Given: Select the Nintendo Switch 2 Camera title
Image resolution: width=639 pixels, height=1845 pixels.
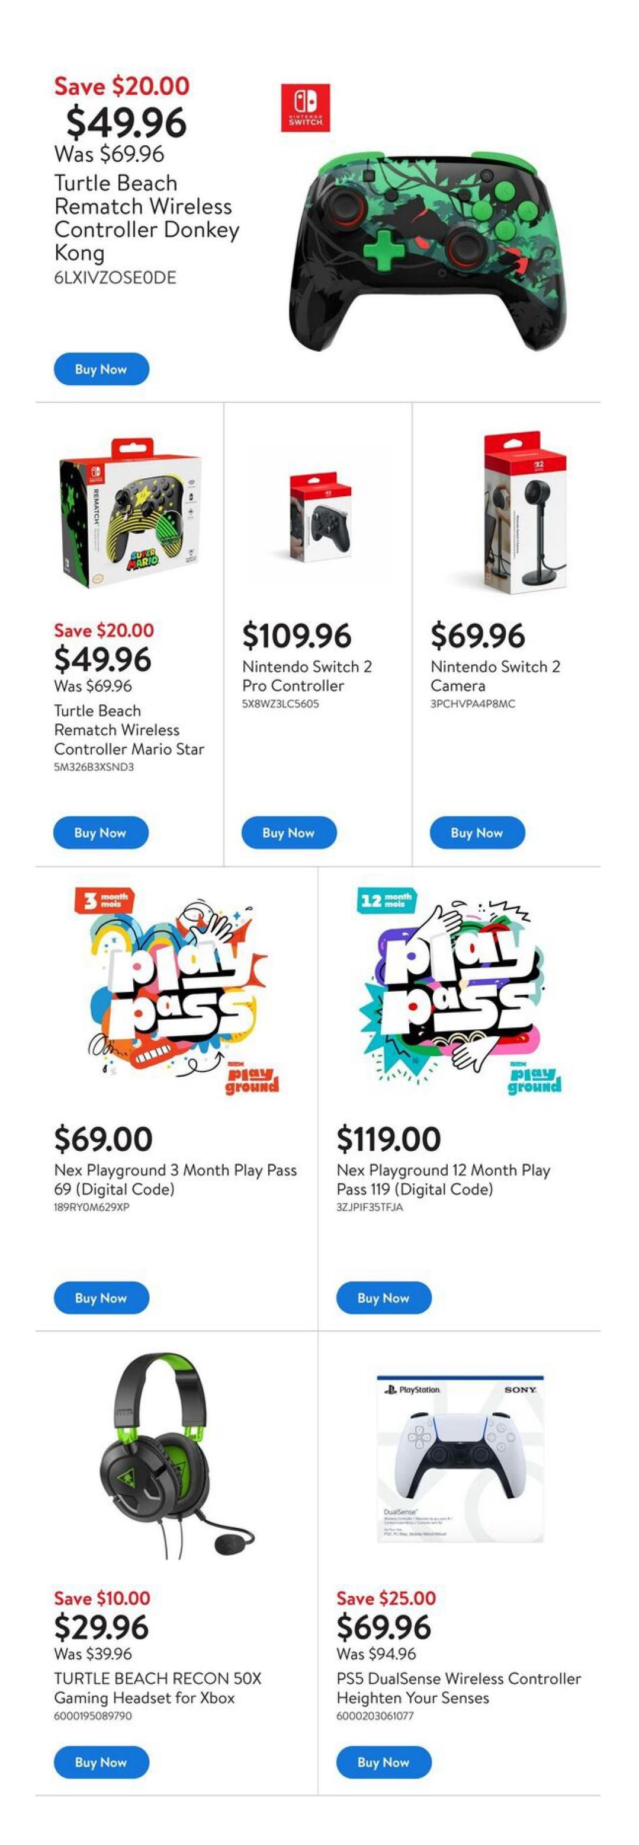Looking at the screenshot, I should point(494,675).
